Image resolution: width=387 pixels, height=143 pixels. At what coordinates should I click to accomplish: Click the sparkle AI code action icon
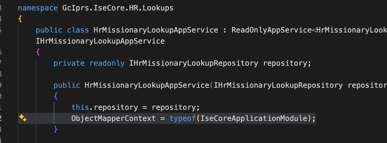point(23,118)
